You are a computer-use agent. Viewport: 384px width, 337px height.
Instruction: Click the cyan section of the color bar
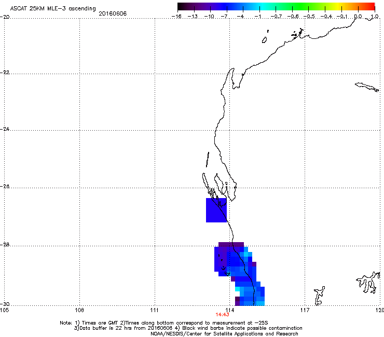[x=262, y=7]
